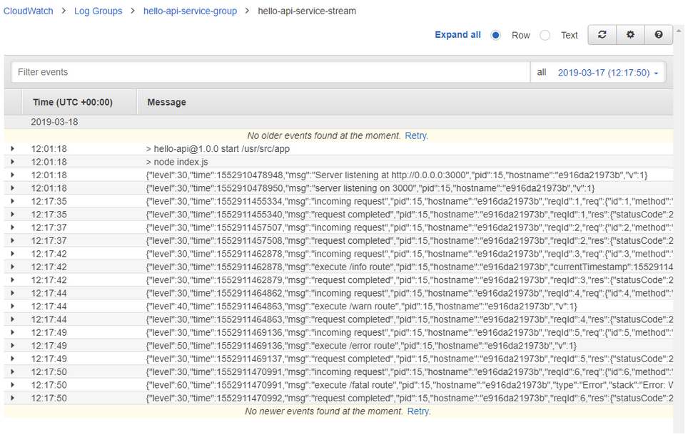The width and height of the screenshot is (688, 437).
Task: Select the 'all' time range option
Action: pos(542,73)
